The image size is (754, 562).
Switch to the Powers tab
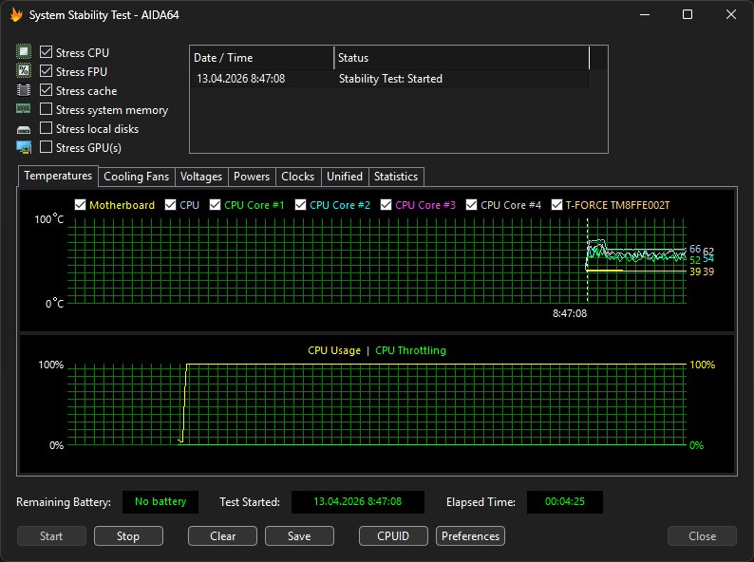[252, 177]
